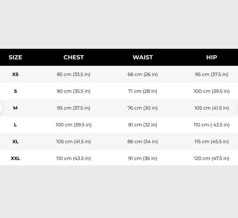Click XS hip value 95 cm
This screenshot has height=218, width=238.
212,75
